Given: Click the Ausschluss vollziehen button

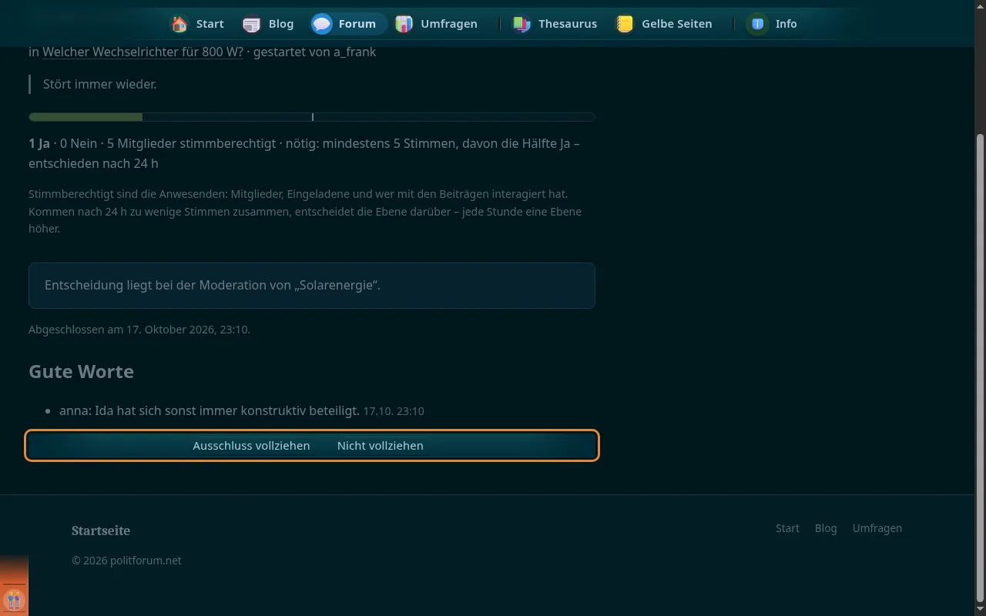Looking at the screenshot, I should 251,446.
